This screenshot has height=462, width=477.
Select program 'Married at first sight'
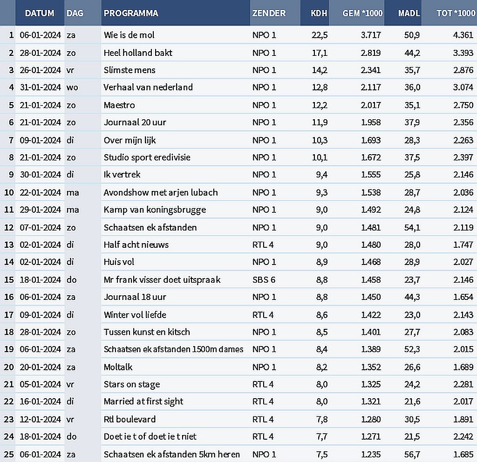click(143, 401)
